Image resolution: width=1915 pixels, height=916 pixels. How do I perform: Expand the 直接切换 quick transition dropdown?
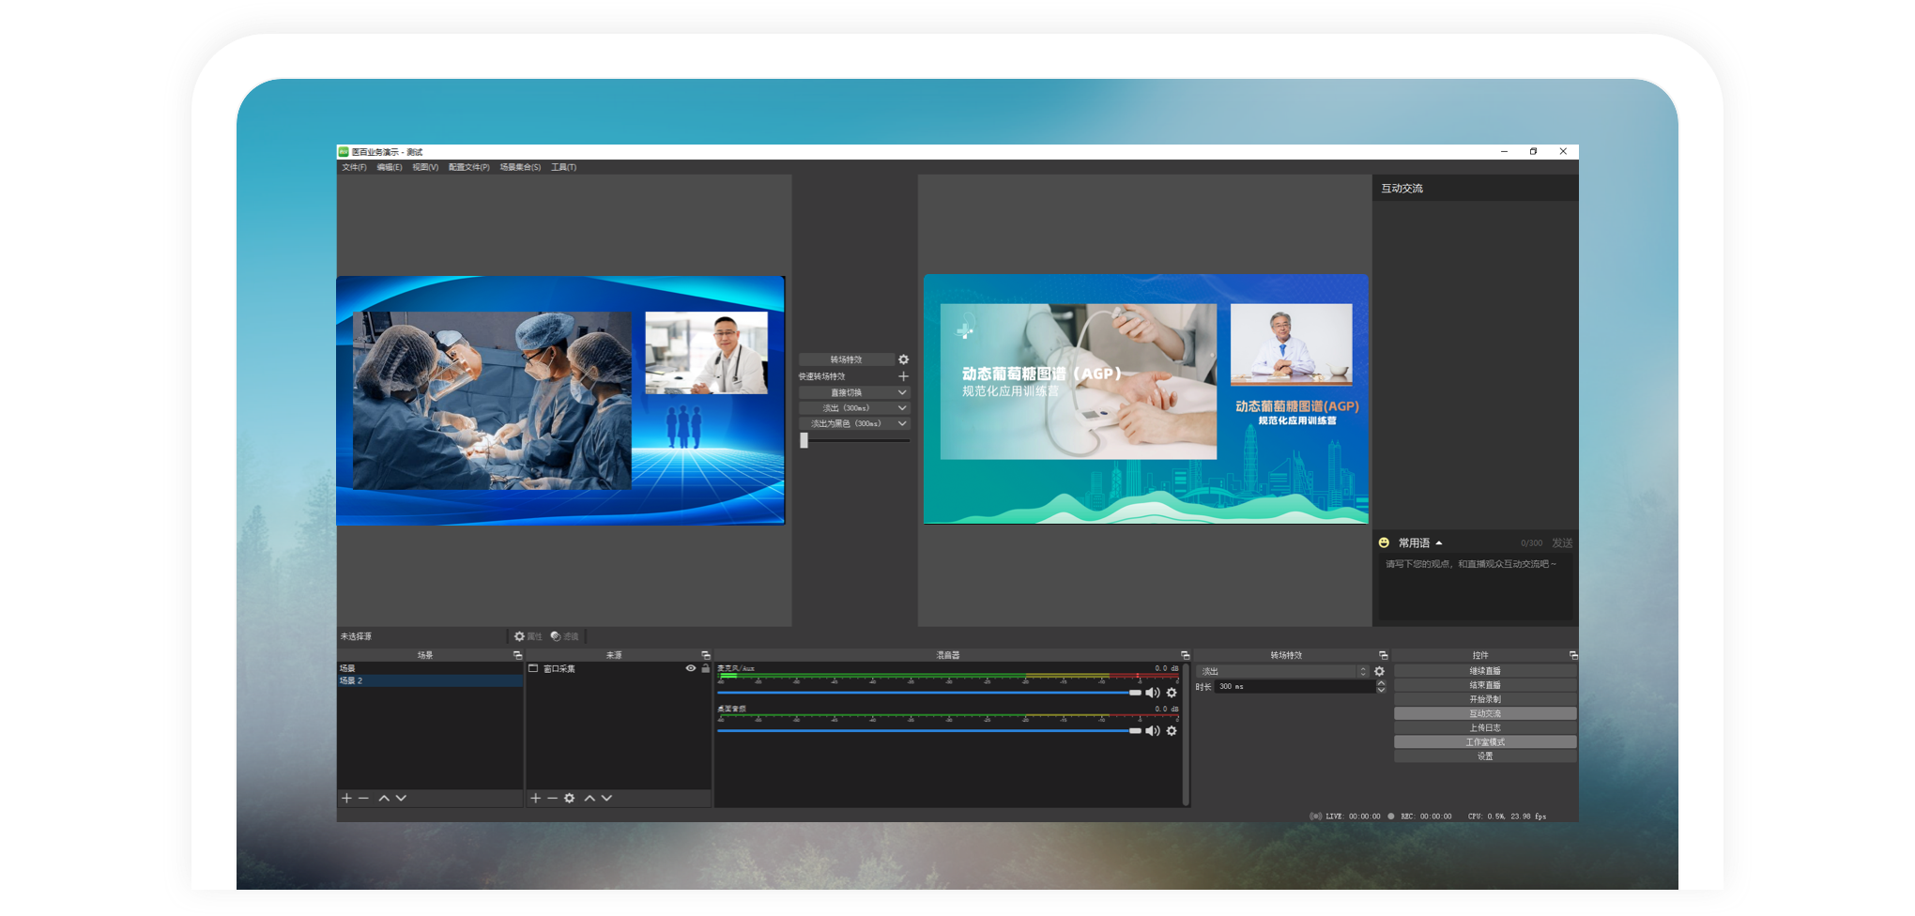pyautogui.click(x=854, y=392)
